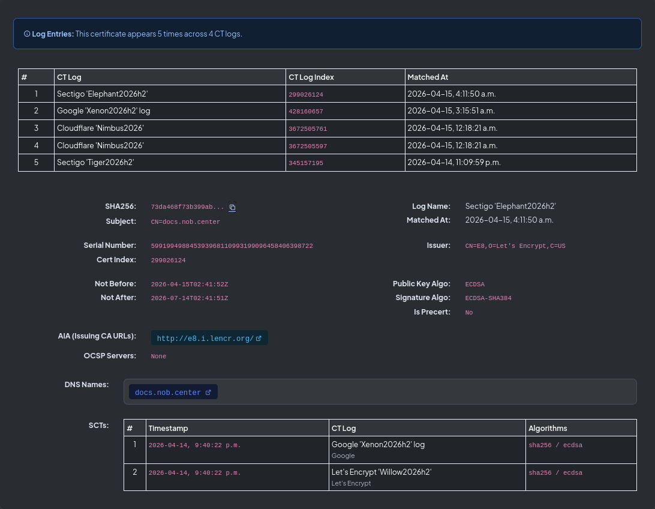
Task: Click CT log index 299026124 in table
Action: (x=306, y=95)
